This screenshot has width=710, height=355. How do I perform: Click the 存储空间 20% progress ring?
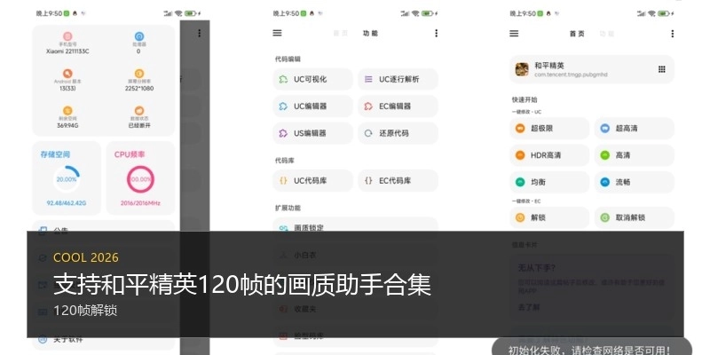(x=67, y=179)
